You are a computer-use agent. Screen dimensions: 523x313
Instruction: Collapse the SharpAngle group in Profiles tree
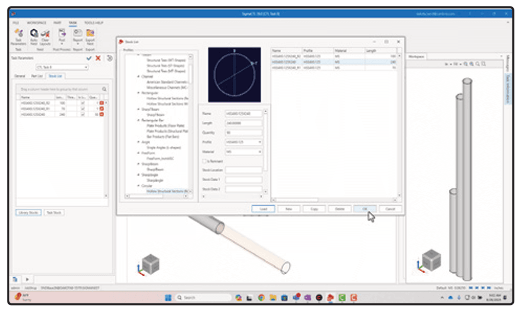coord(139,175)
